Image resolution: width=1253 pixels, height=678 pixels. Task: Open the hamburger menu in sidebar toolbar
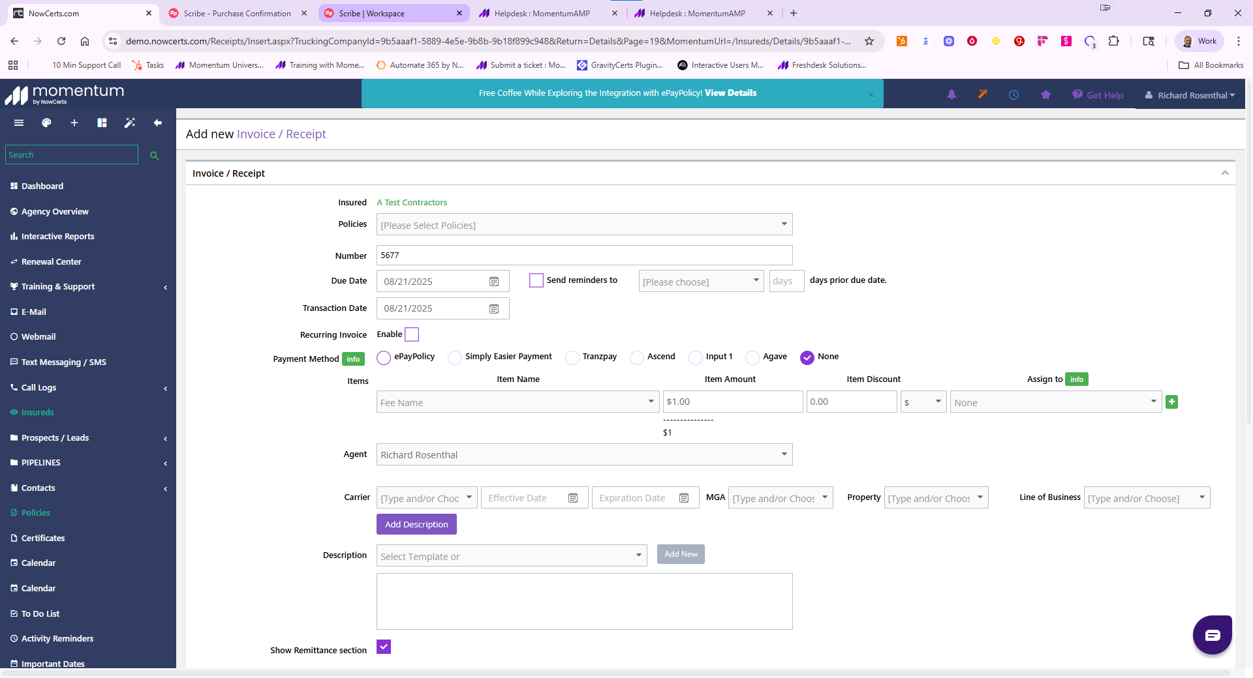click(19, 123)
